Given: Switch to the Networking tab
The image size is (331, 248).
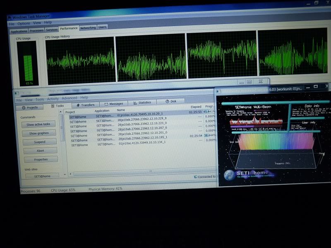Looking at the screenshot, I should point(88,28).
